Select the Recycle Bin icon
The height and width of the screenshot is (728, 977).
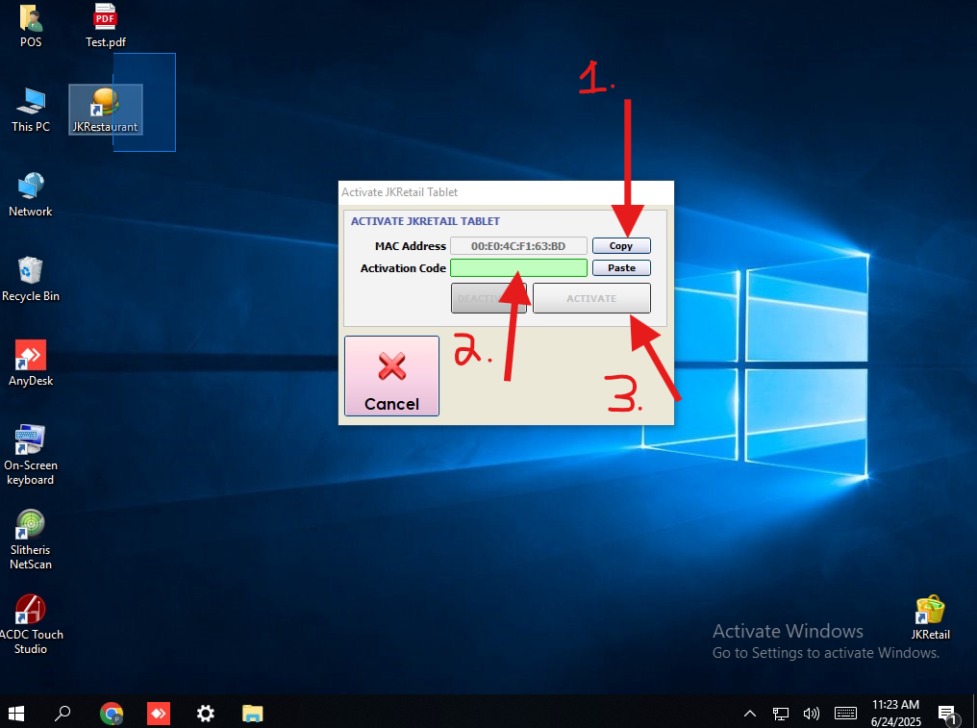coord(31,279)
